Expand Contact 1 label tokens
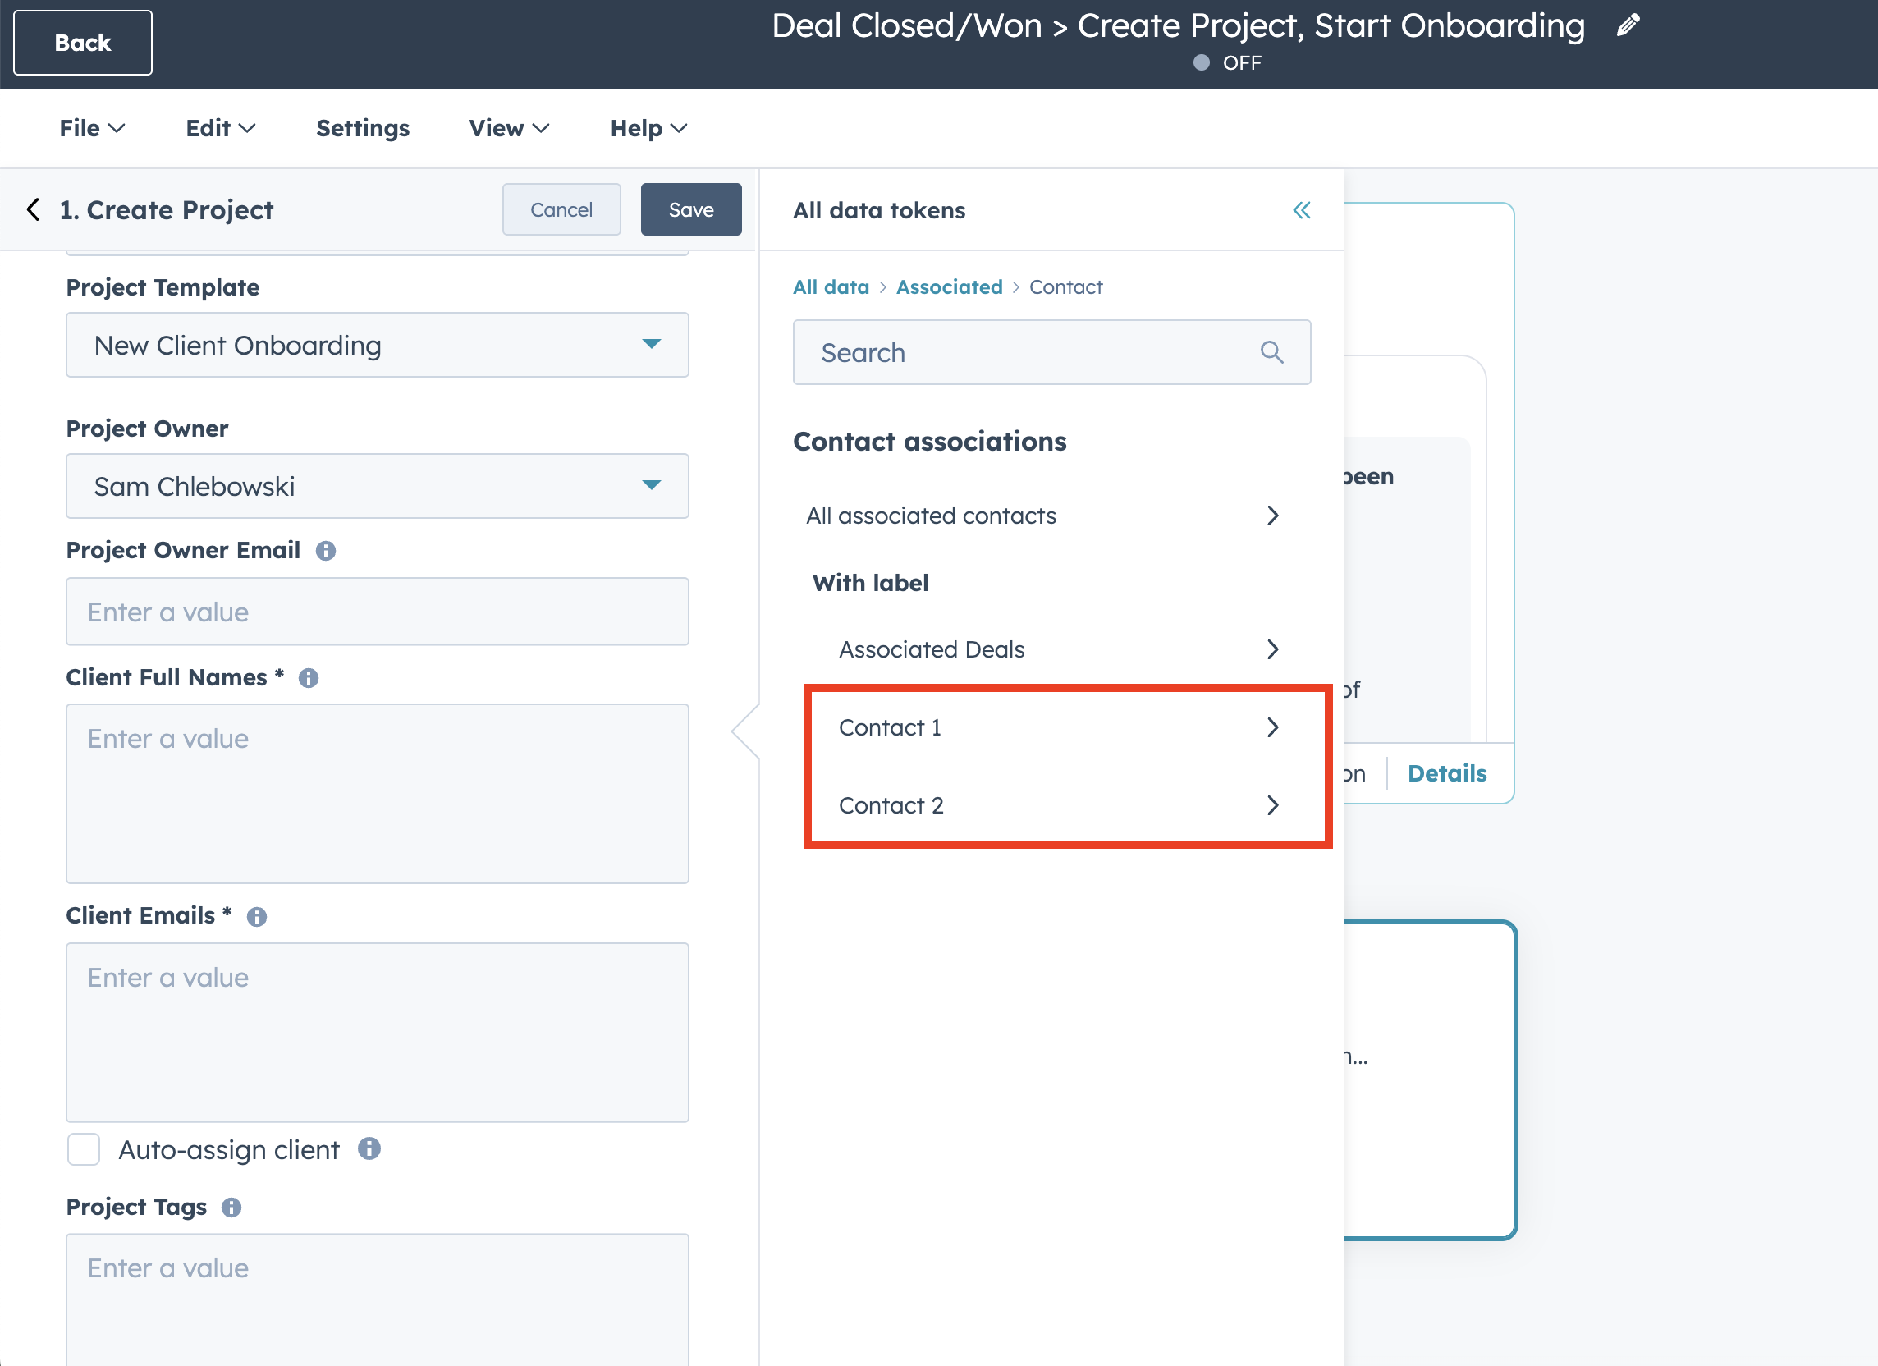The image size is (1878, 1366). pos(1058,727)
